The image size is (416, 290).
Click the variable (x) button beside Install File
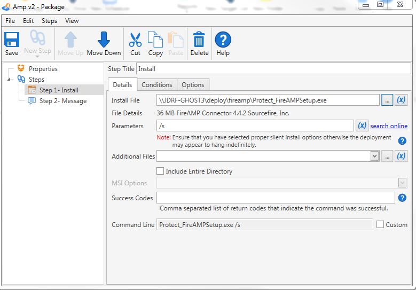pos(401,100)
